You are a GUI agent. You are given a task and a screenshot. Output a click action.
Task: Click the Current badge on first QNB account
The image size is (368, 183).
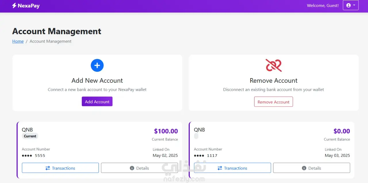(x=30, y=136)
